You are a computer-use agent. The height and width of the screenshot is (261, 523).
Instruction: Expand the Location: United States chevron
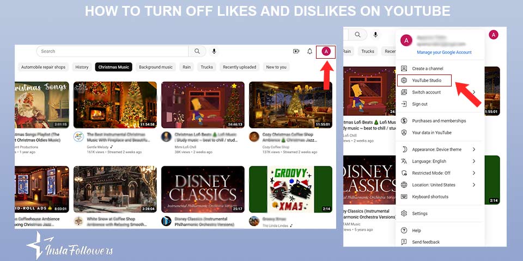pos(473,185)
